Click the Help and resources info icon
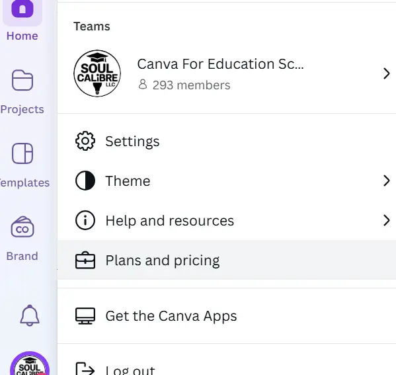Image resolution: width=396 pixels, height=375 pixels. (x=85, y=220)
